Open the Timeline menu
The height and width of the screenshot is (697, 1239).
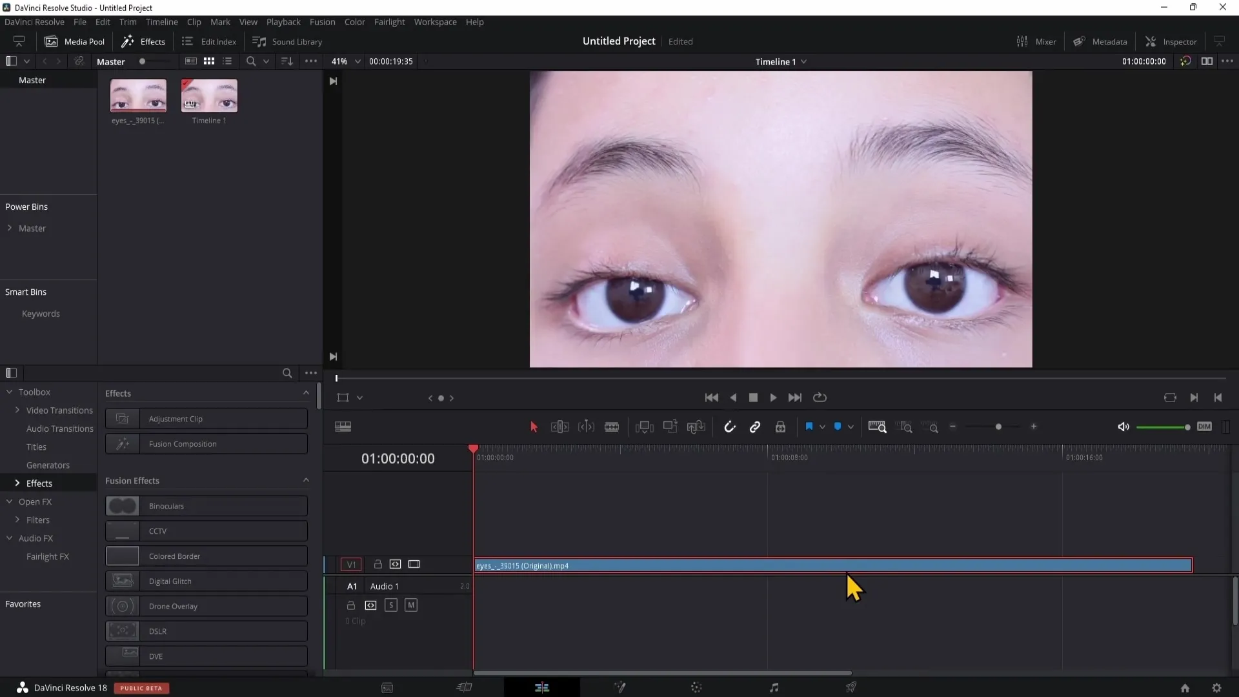click(161, 22)
